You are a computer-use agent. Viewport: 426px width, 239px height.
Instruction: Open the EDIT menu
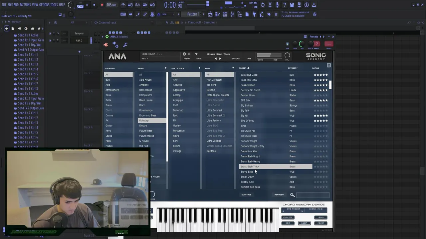(10, 5)
